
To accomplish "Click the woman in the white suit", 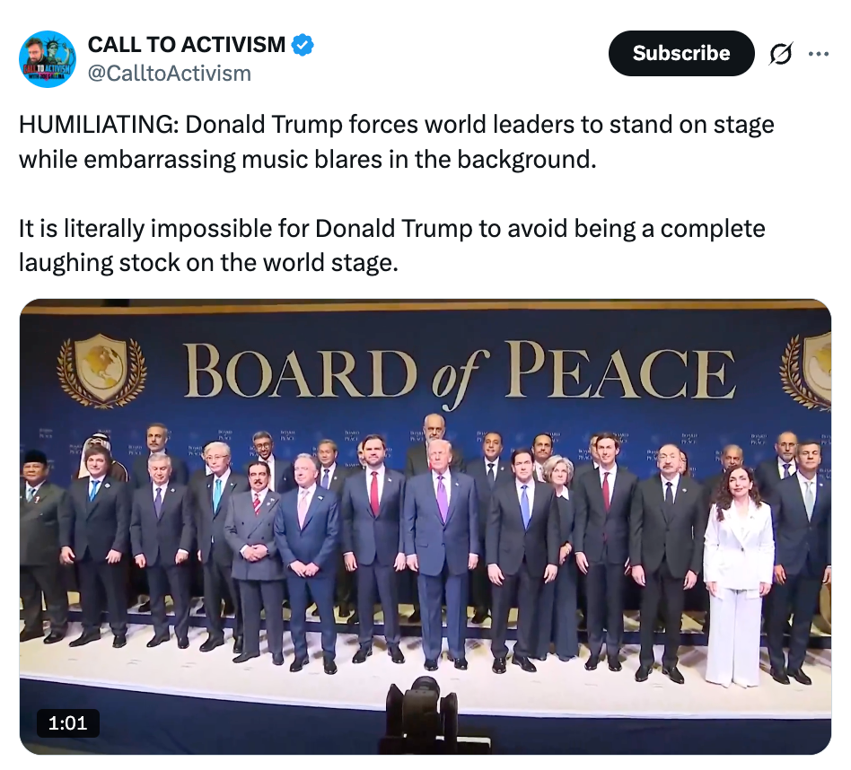I will 738,574.
